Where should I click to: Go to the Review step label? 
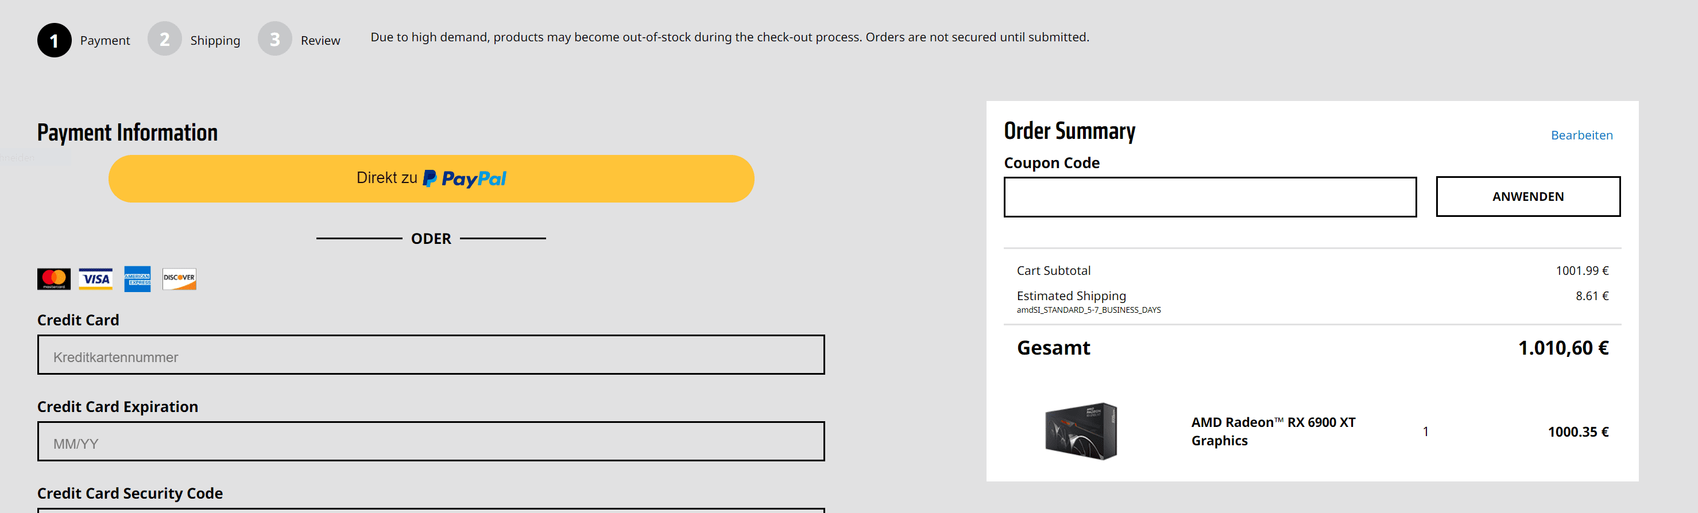coord(320,40)
